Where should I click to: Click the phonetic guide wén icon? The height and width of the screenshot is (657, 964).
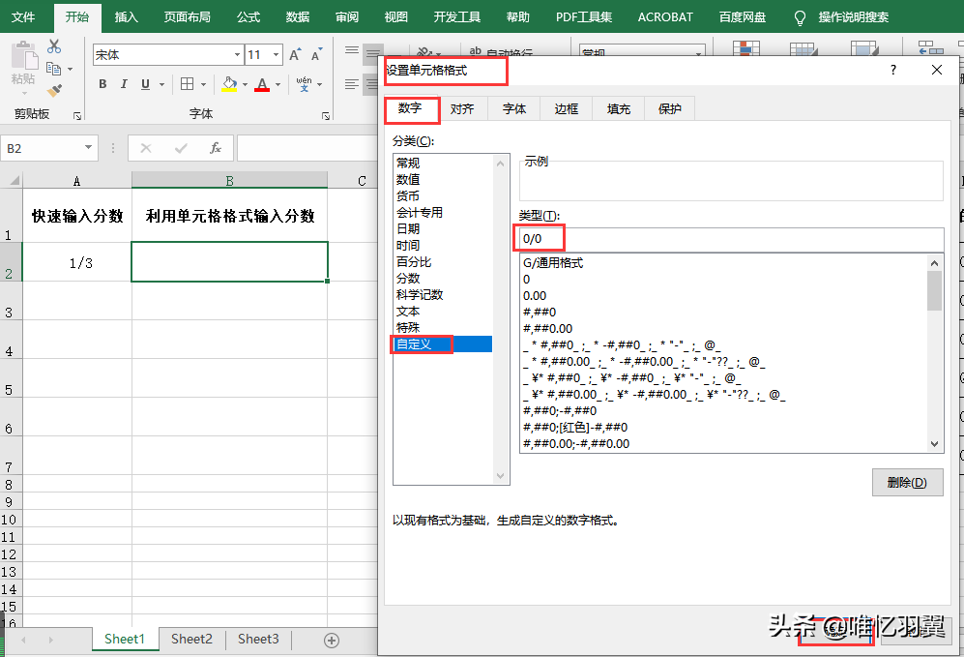point(304,83)
